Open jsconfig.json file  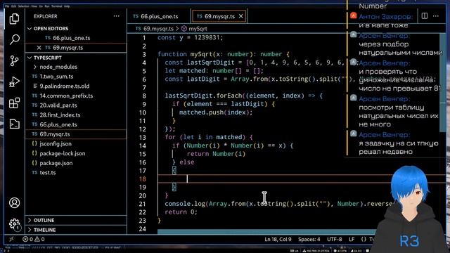click(76, 143)
